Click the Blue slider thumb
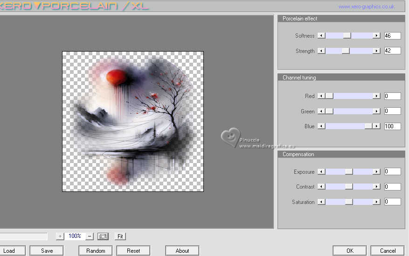 [x=368, y=126]
